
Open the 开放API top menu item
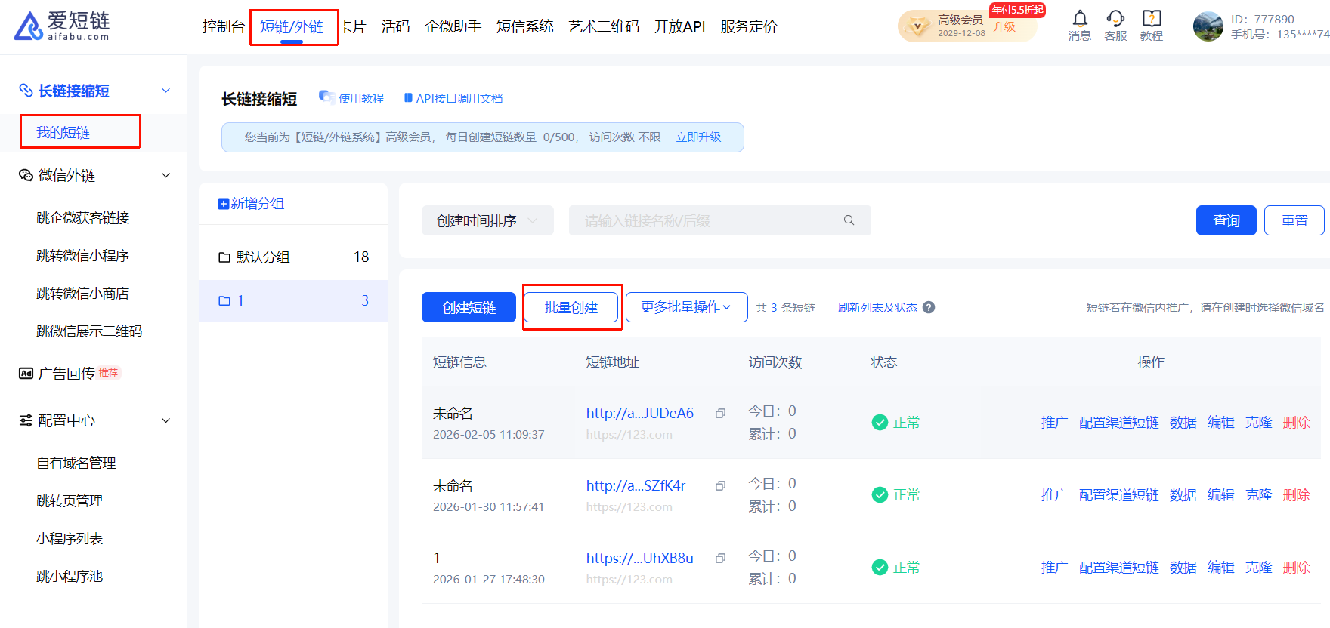click(x=679, y=26)
